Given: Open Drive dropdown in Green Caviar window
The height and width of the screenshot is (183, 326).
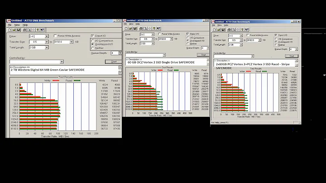Looking at the screenshot, I should [47, 36].
